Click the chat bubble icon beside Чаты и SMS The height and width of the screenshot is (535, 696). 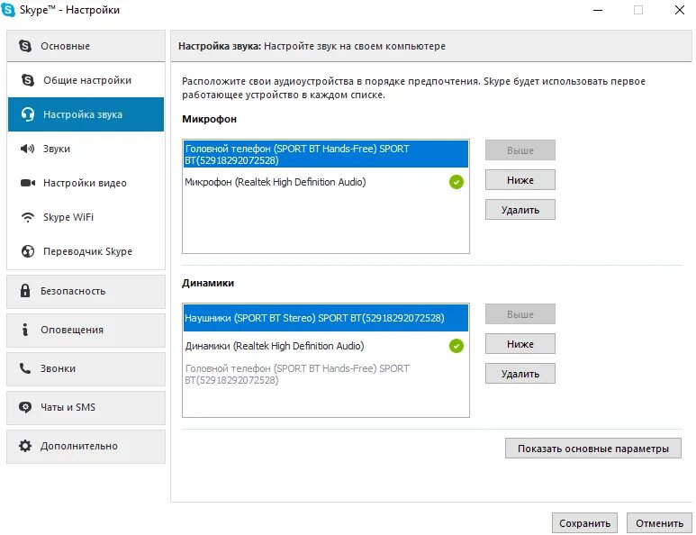pos(25,407)
